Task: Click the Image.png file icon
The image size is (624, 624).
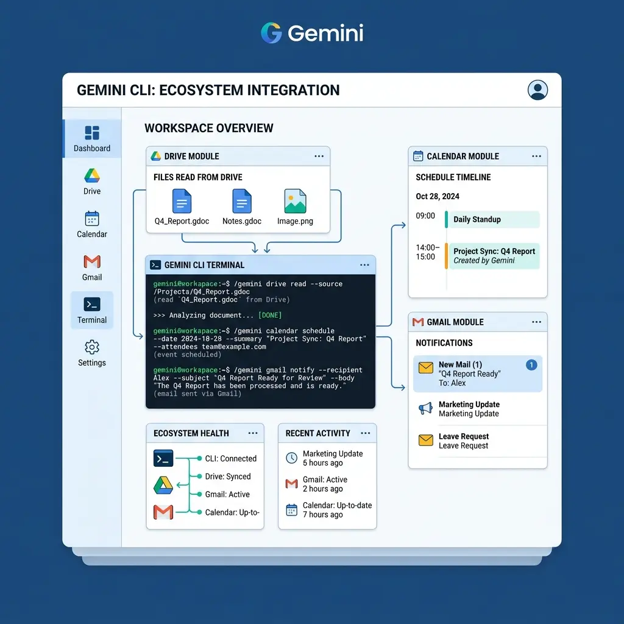Action: click(296, 201)
